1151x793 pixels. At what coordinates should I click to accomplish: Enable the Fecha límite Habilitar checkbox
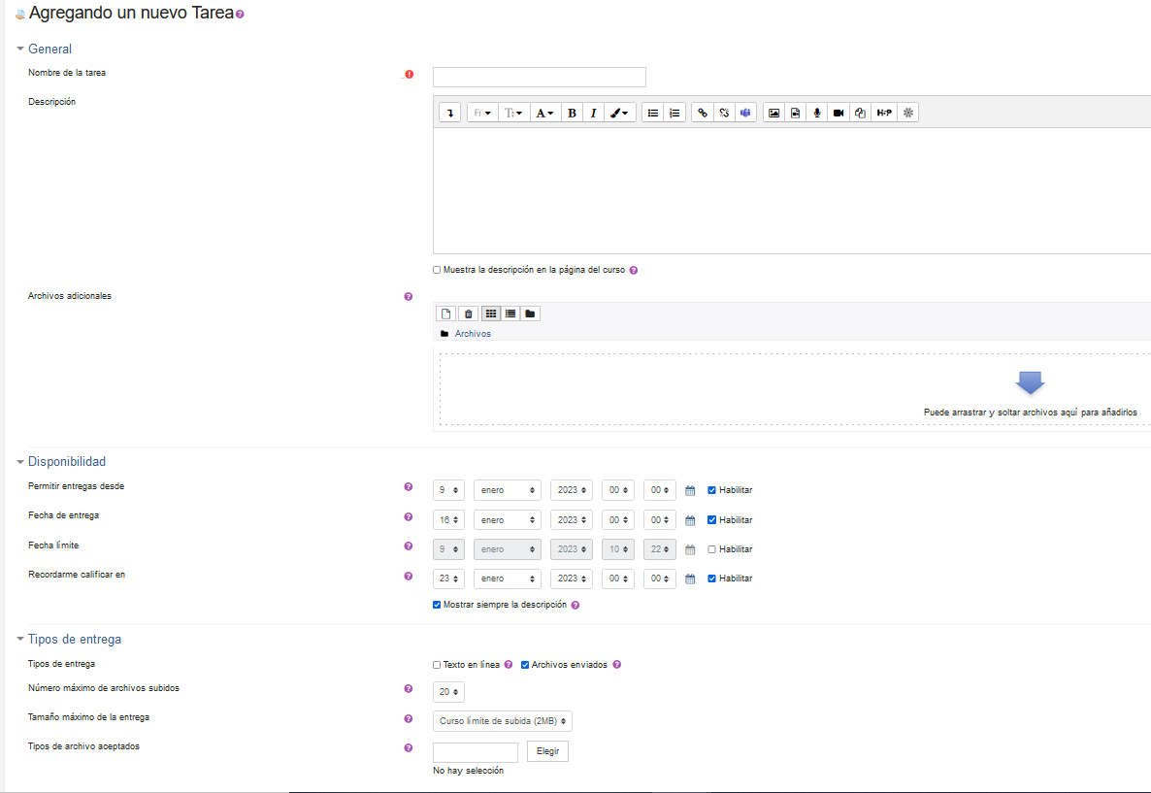(711, 549)
